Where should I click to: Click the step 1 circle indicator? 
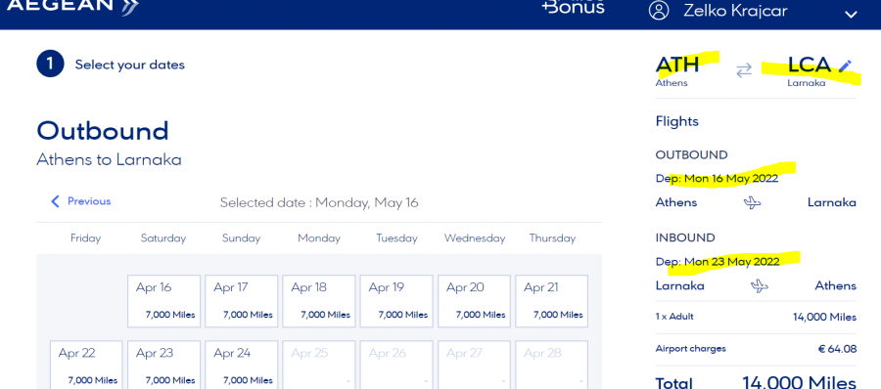50,65
